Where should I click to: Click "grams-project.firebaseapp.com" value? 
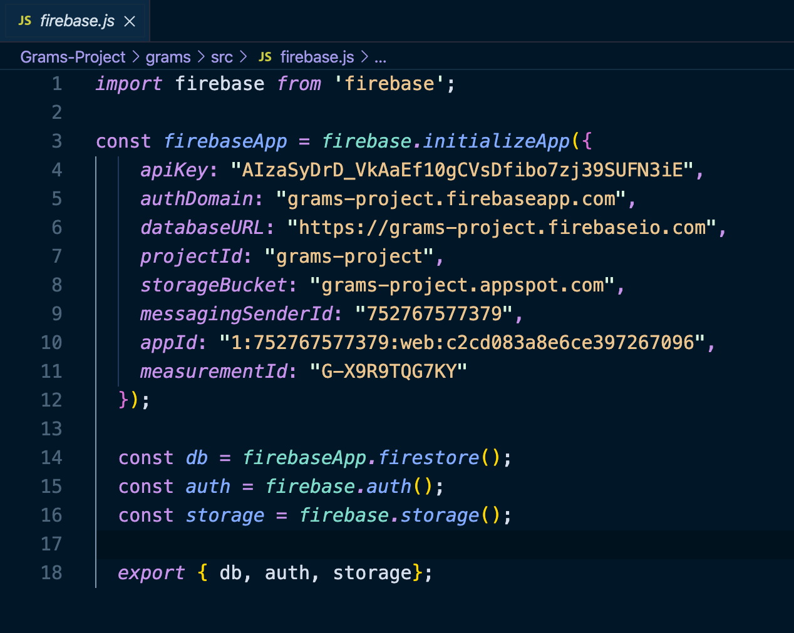(x=451, y=199)
